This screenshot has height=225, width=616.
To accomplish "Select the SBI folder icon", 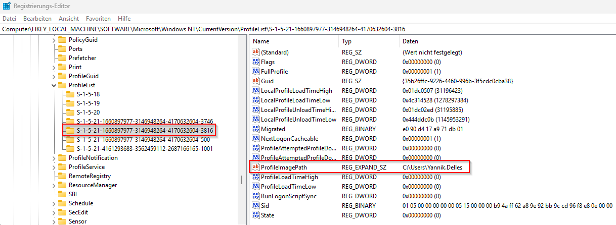I will (62, 194).
